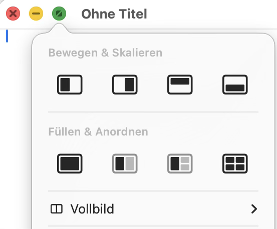Expand the Vollbild chevron arrow
This screenshot has width=277, height=229.
click(x=254, y=209)
